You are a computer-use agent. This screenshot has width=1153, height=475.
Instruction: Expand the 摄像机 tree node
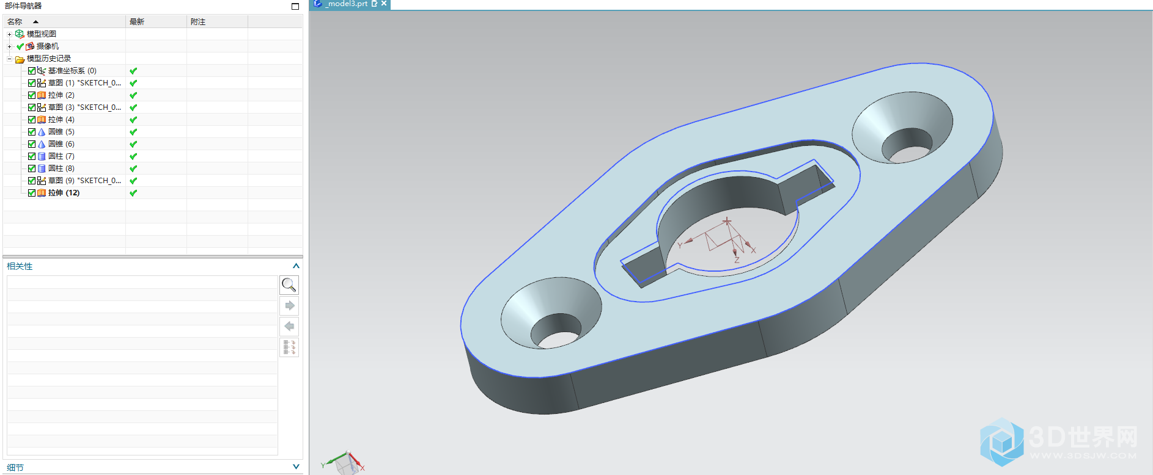pyautogui.click(x=9, y=46)
